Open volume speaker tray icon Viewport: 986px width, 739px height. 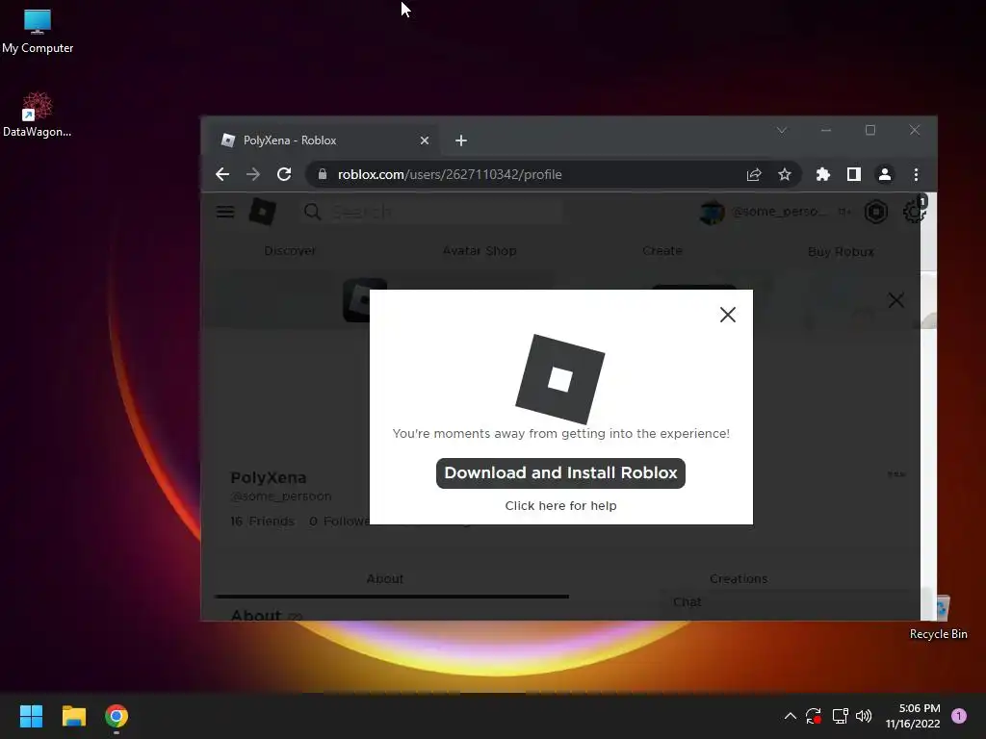[864, 716]
